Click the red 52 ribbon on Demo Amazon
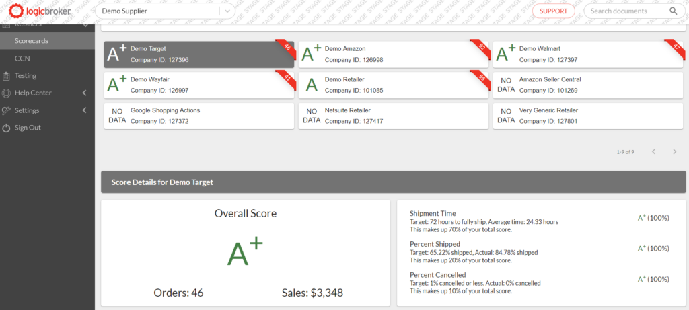The height and width of the screenshot is (310, 689). (x=480, y=48)
